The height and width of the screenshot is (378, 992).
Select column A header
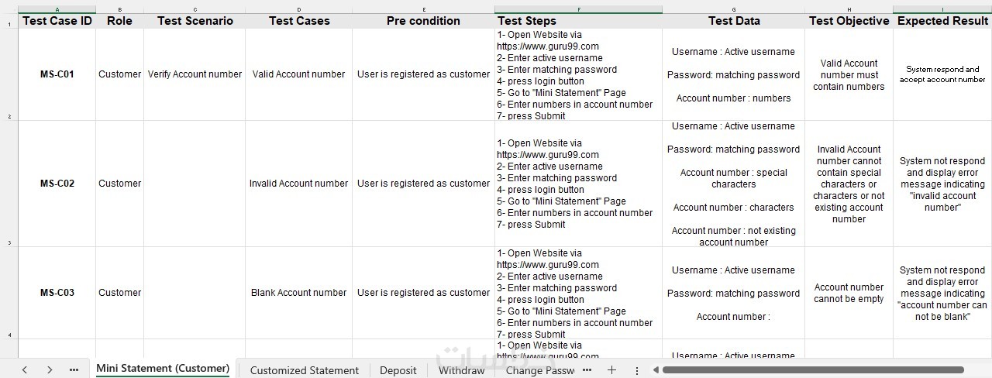coord(57,9)
